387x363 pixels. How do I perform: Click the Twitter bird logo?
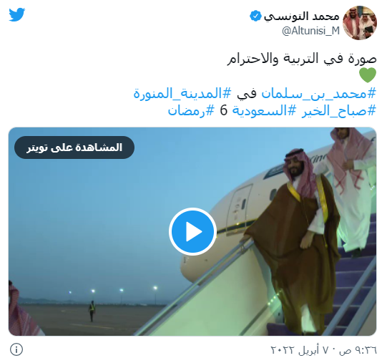click(x=17, y=15)
